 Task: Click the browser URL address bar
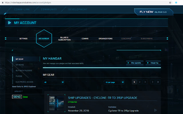pyautogui.click(x=86, y=3)
